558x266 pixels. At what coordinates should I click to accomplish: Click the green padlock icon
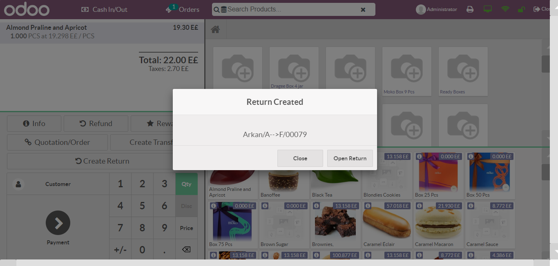pos(521,9)
